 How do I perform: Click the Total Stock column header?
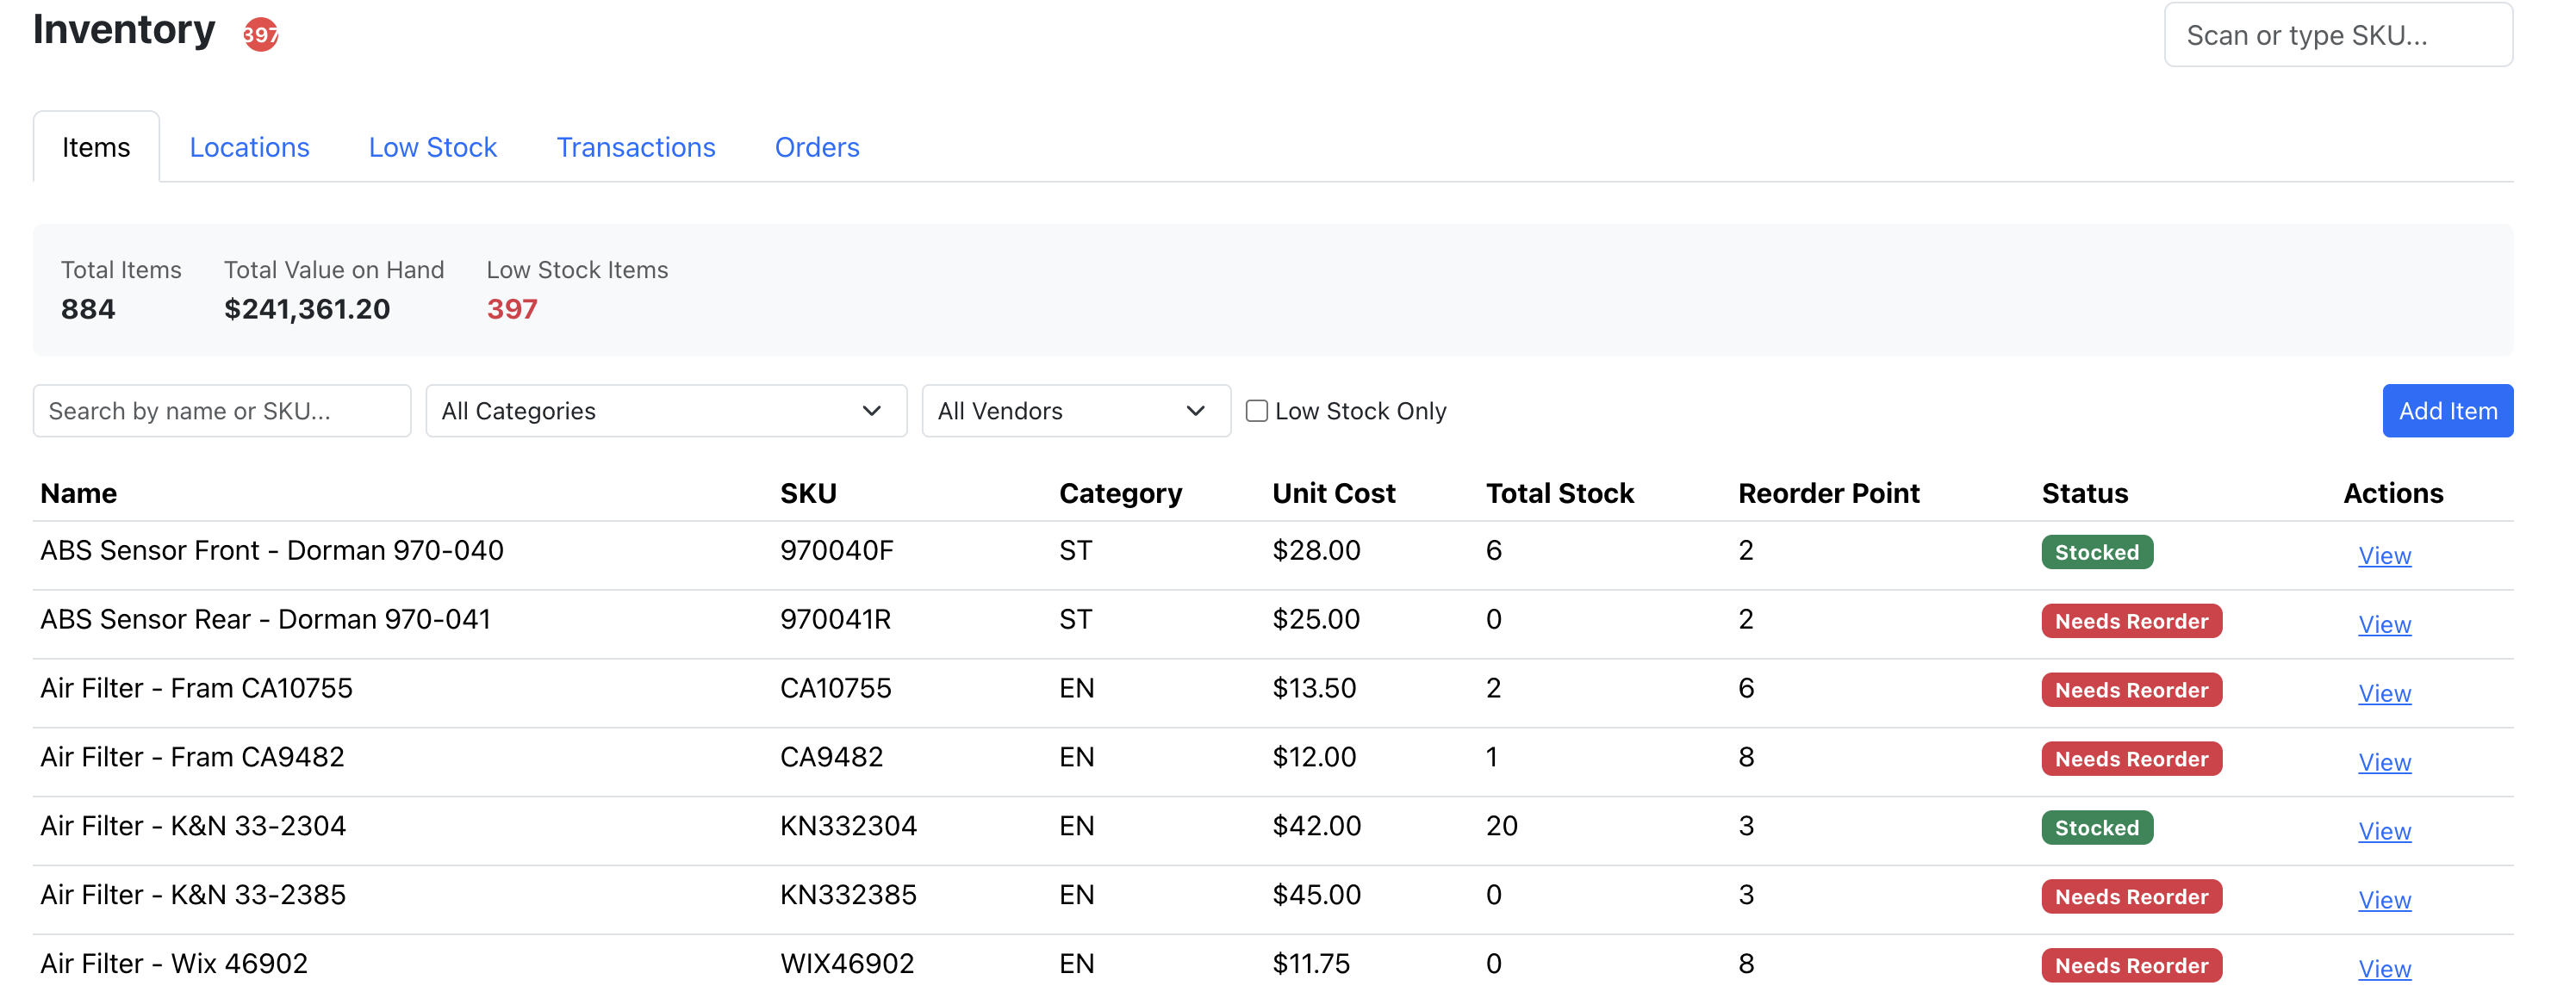[1559, 494]
